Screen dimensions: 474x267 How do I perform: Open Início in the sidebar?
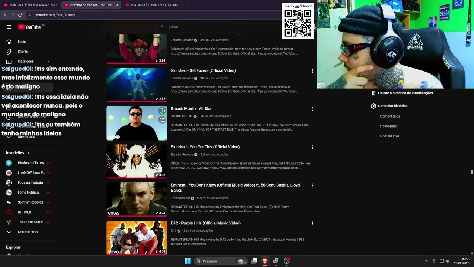(22, 42)
